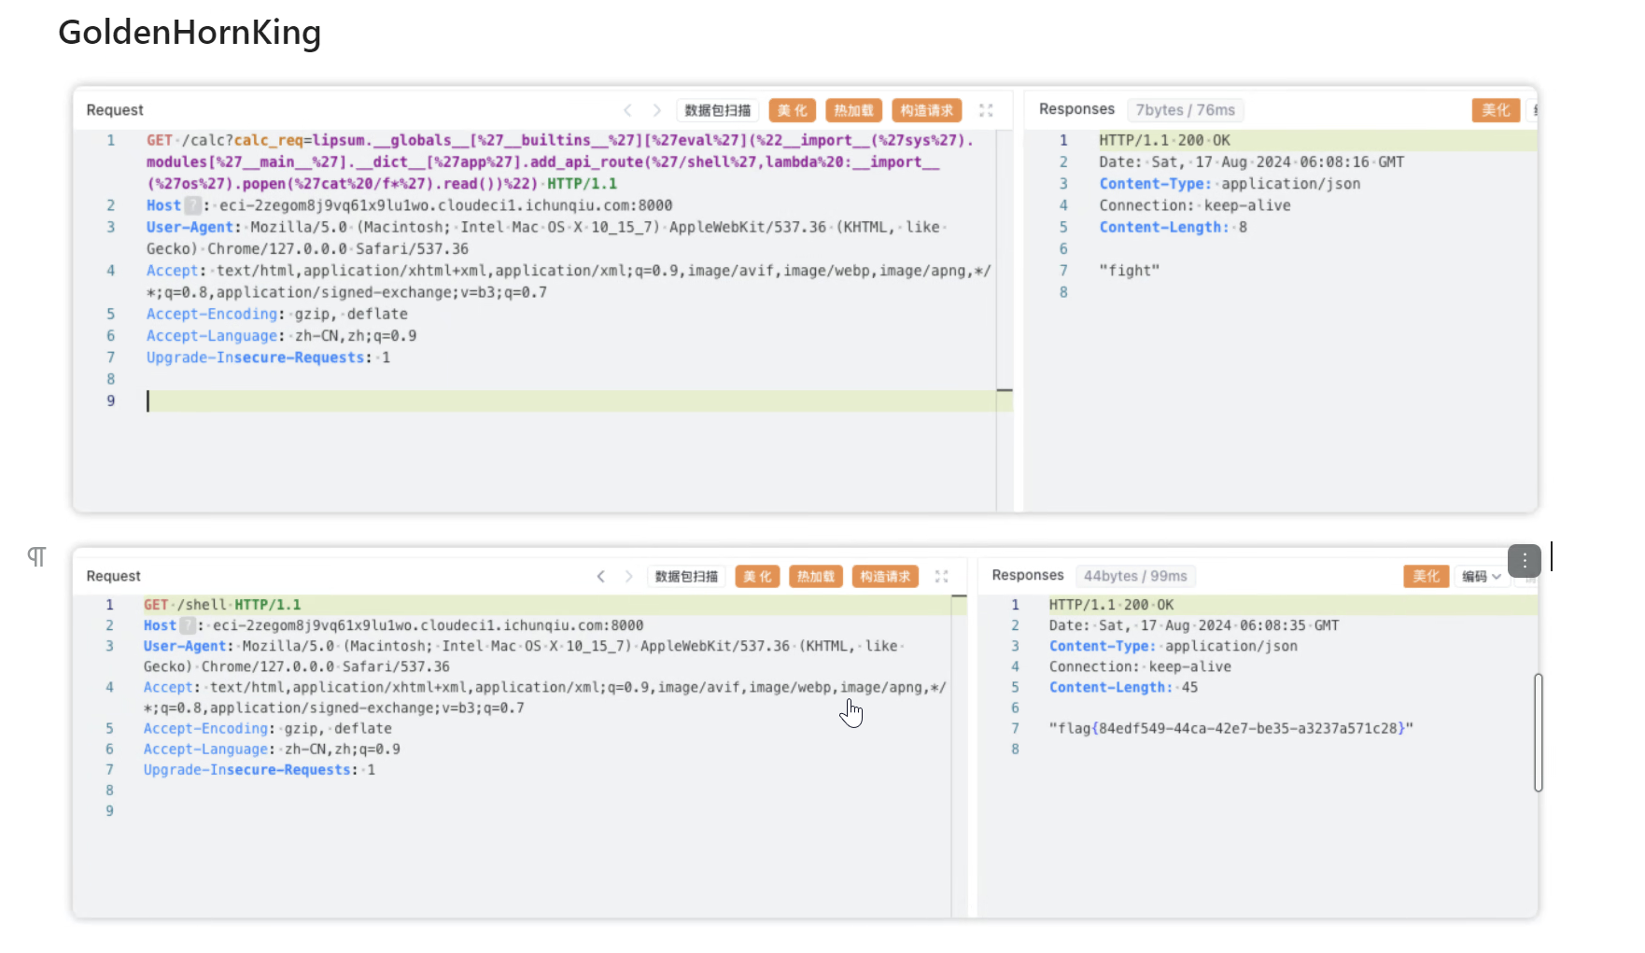Click previous-request arrow in top Request panel
1645x953 pixels.
pos(627,110)
